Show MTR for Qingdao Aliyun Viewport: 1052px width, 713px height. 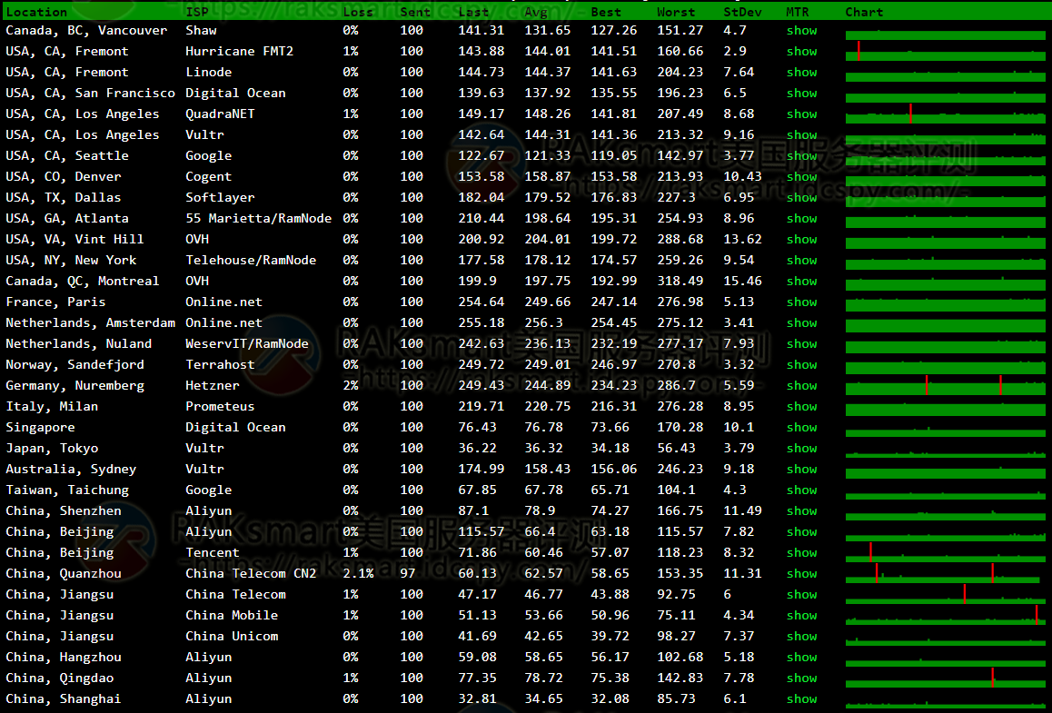click(x=802, y=678)
